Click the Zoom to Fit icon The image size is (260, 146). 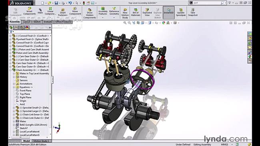pos(125,23)
